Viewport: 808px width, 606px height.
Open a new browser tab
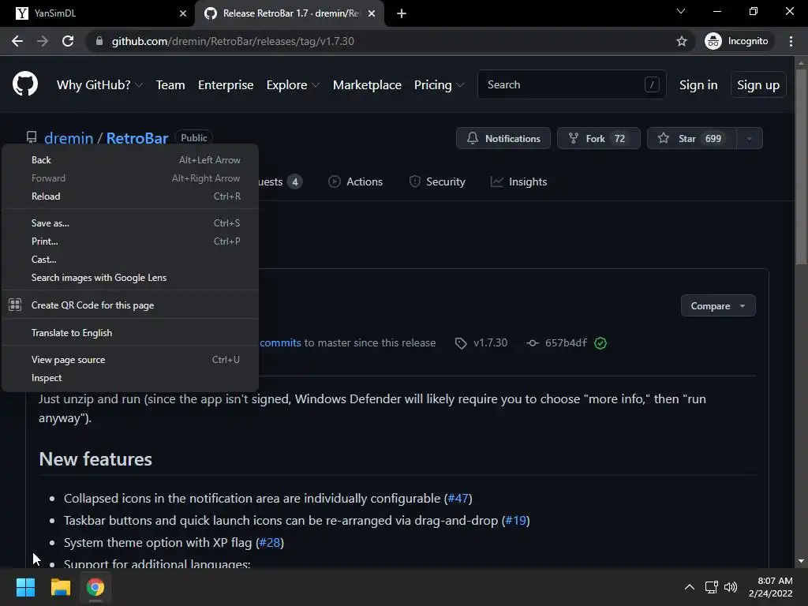pyautogui.click(x=402, y=13)
